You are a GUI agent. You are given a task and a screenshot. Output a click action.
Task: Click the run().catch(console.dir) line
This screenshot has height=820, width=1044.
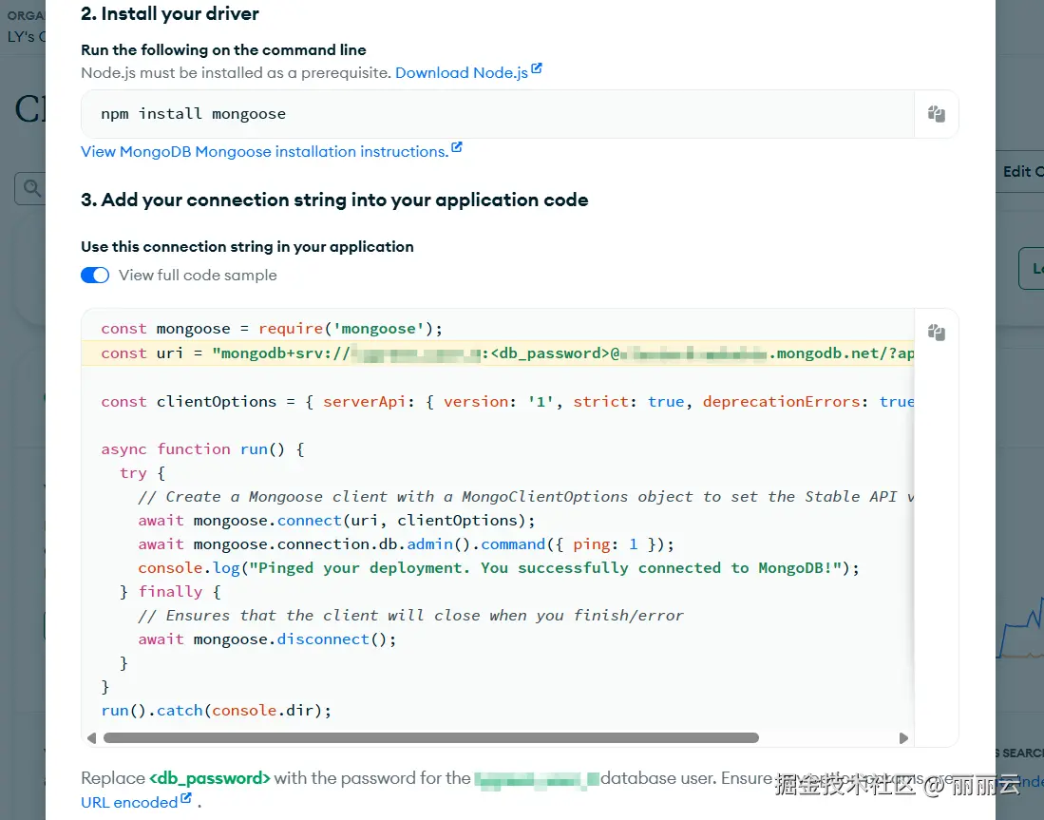[x=216, y=710]
